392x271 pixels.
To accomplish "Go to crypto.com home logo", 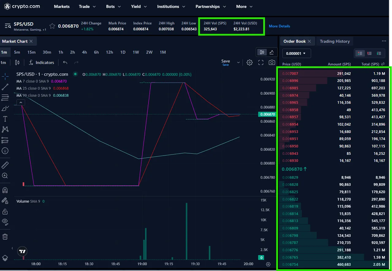I will (22, 6).
